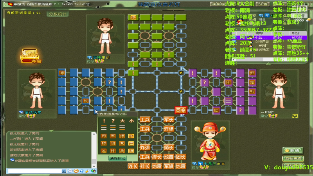The image size is (313, 176).
Task: Select the question mark marker
Action: point(113,121)
